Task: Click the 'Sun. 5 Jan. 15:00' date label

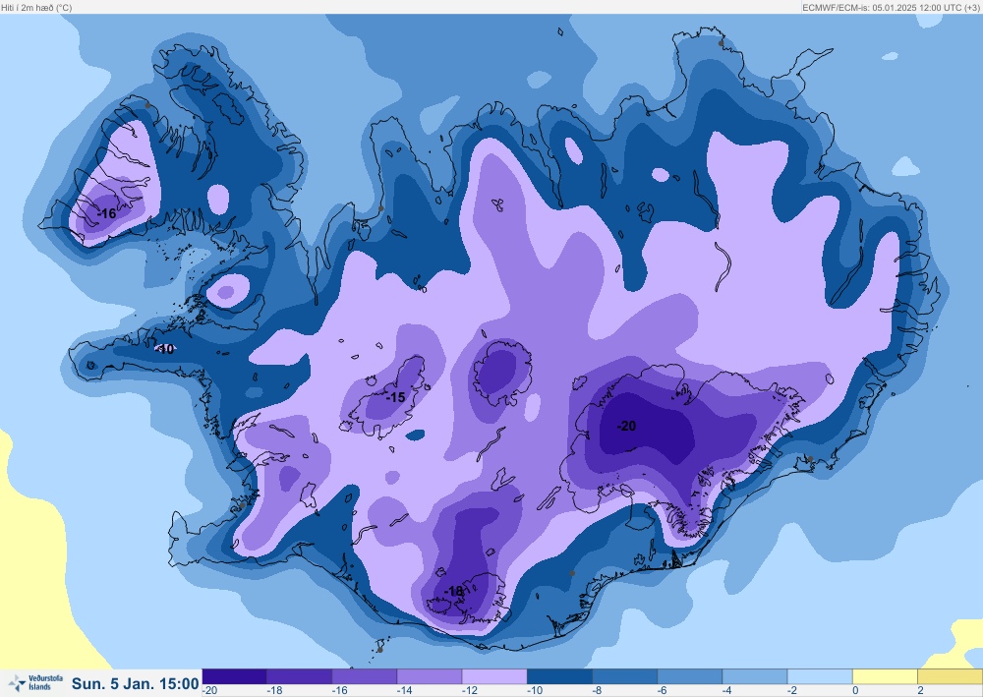Action: [x=136, y=683]
